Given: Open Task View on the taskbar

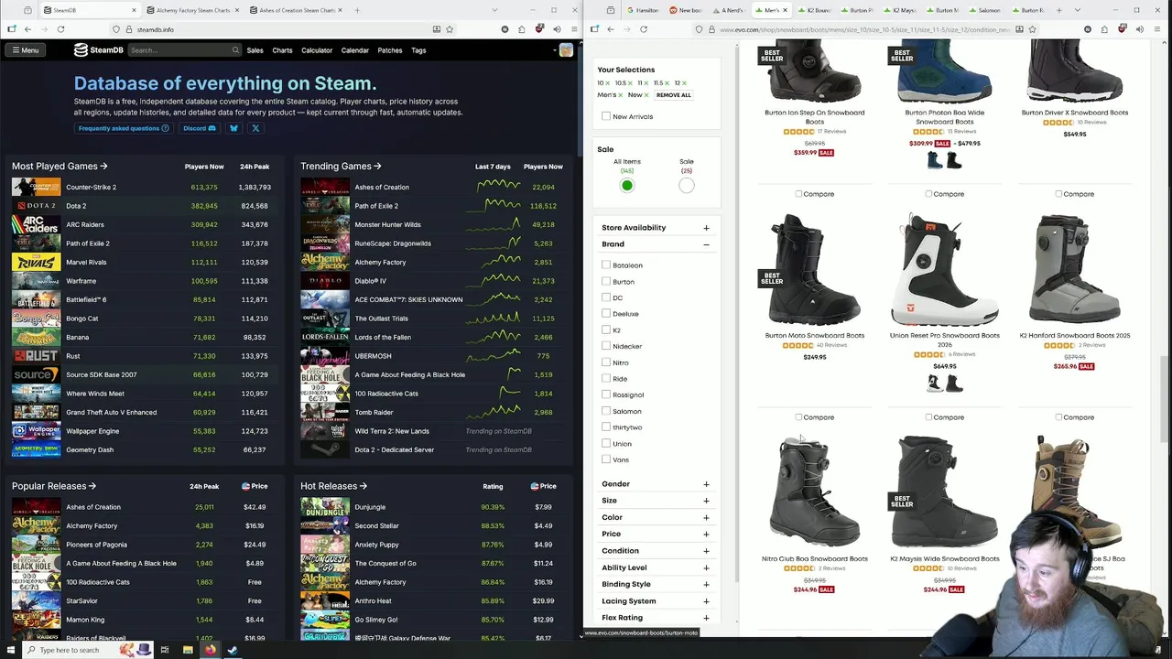Looking at the screenshot, I should coord(165,650).
